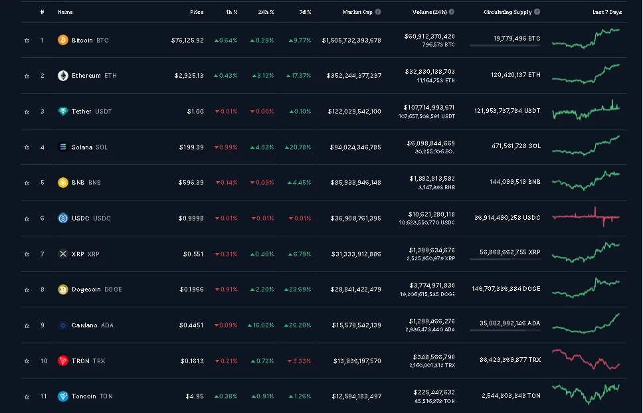
Task: Sort coins by Name column header
Action: [x=66, y=12]
